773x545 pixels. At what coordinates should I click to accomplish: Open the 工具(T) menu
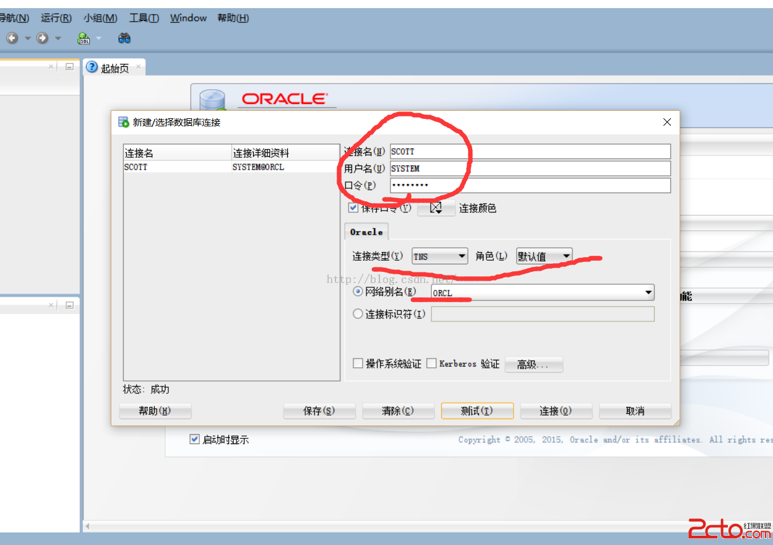tap(144, 18)
